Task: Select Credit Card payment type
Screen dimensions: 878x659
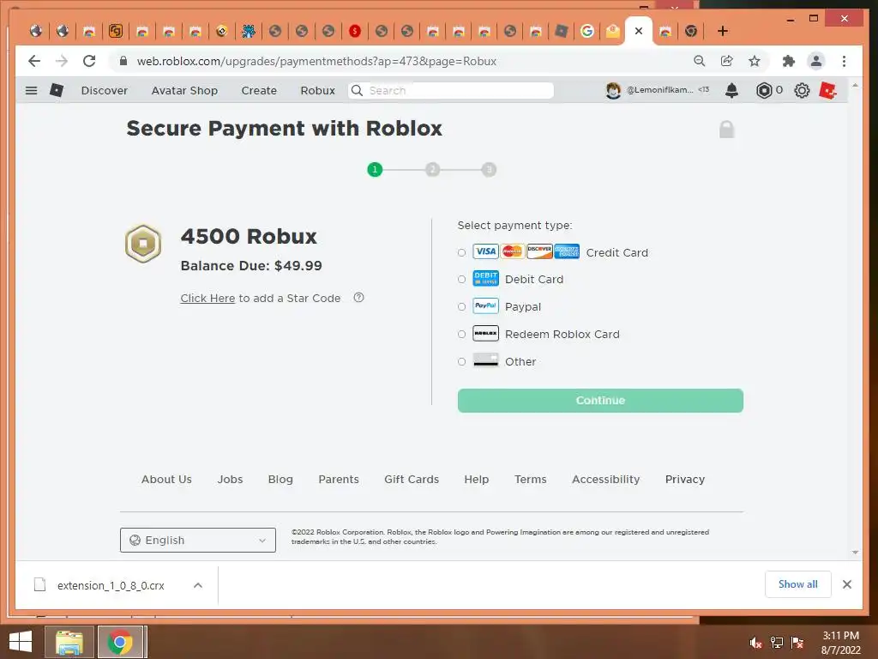Action: pyautogui.click(x=461, y=253)
